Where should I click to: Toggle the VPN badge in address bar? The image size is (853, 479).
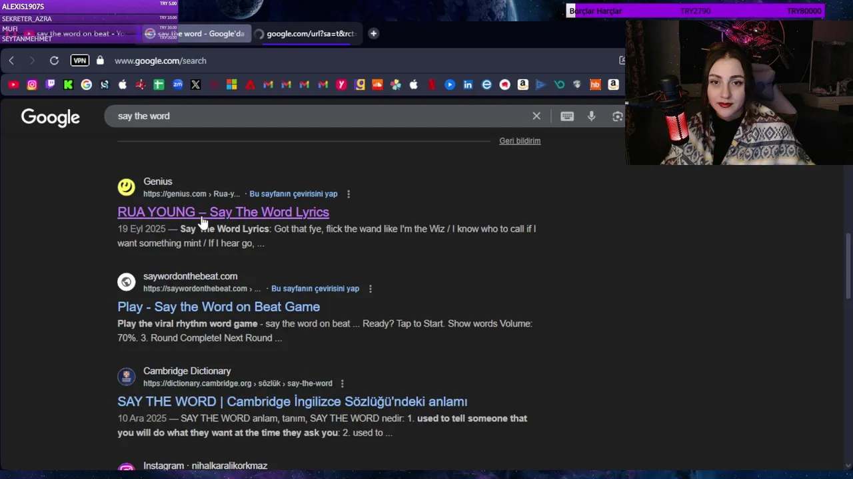pos(79,61)
